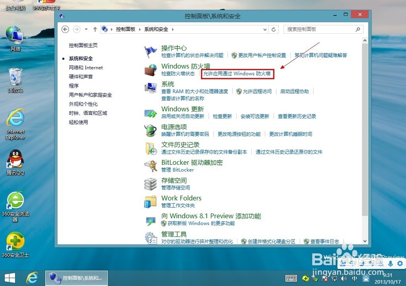Click the 存储空间 stacked drives icon
This screenshot has width=406, height=286.
(151, 183)
